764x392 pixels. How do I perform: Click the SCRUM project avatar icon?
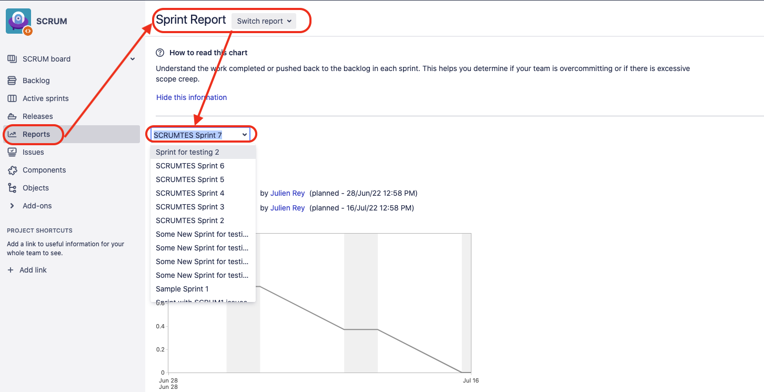[x=18, y=21]
